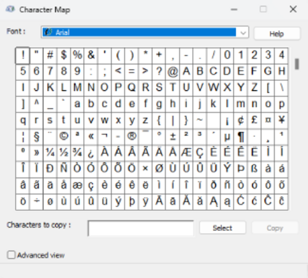This screenshot has height=278, width=308.
Task: Select the micro µ symbol
Action: click(227, 136)
